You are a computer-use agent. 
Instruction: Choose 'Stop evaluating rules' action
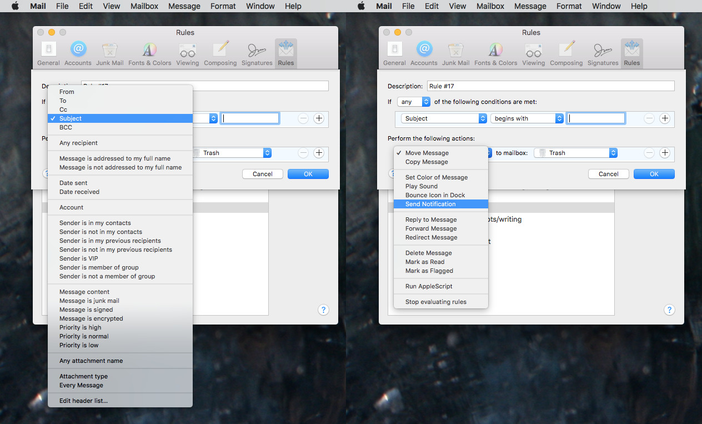tap(440, 302)
